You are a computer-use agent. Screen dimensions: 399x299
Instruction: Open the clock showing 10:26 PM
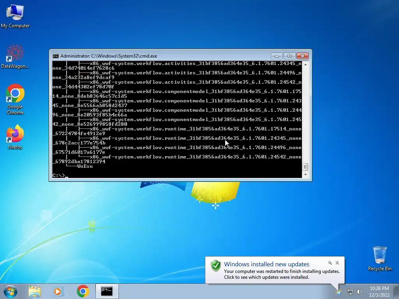379,291
